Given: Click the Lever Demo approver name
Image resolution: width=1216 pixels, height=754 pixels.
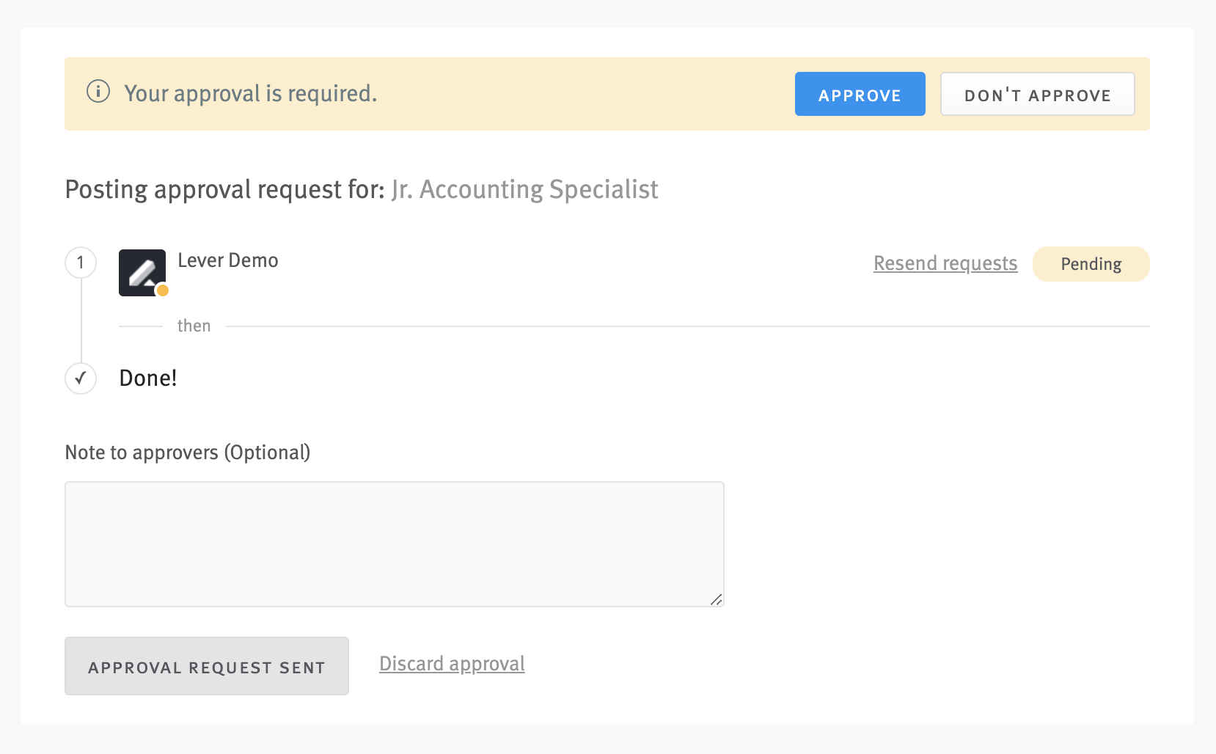Looking at the screenshot, I should pos(228,260).
